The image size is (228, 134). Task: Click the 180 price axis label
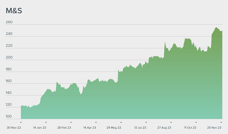9,69
